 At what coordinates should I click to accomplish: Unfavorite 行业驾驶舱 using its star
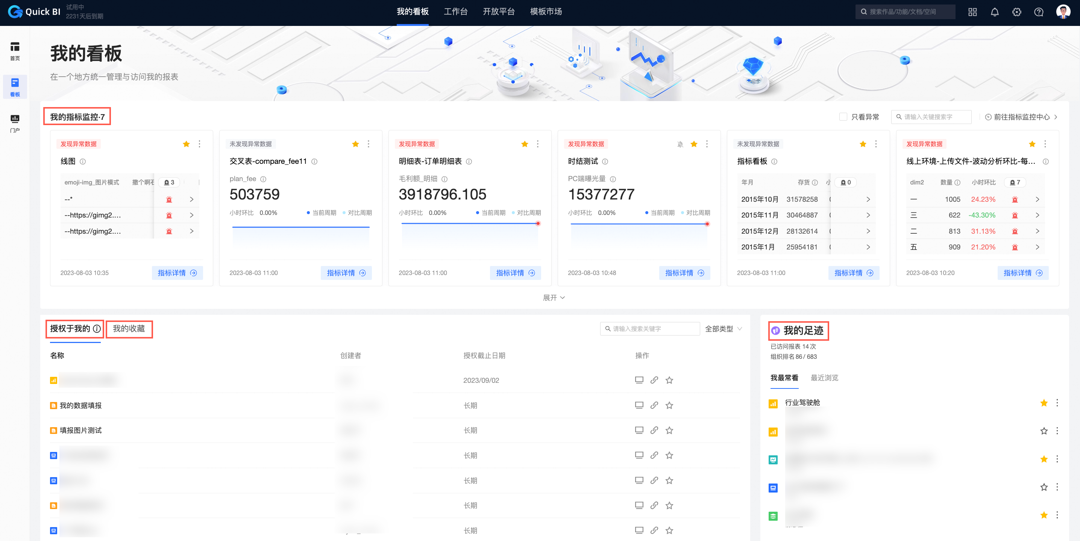click(1044, 403)
